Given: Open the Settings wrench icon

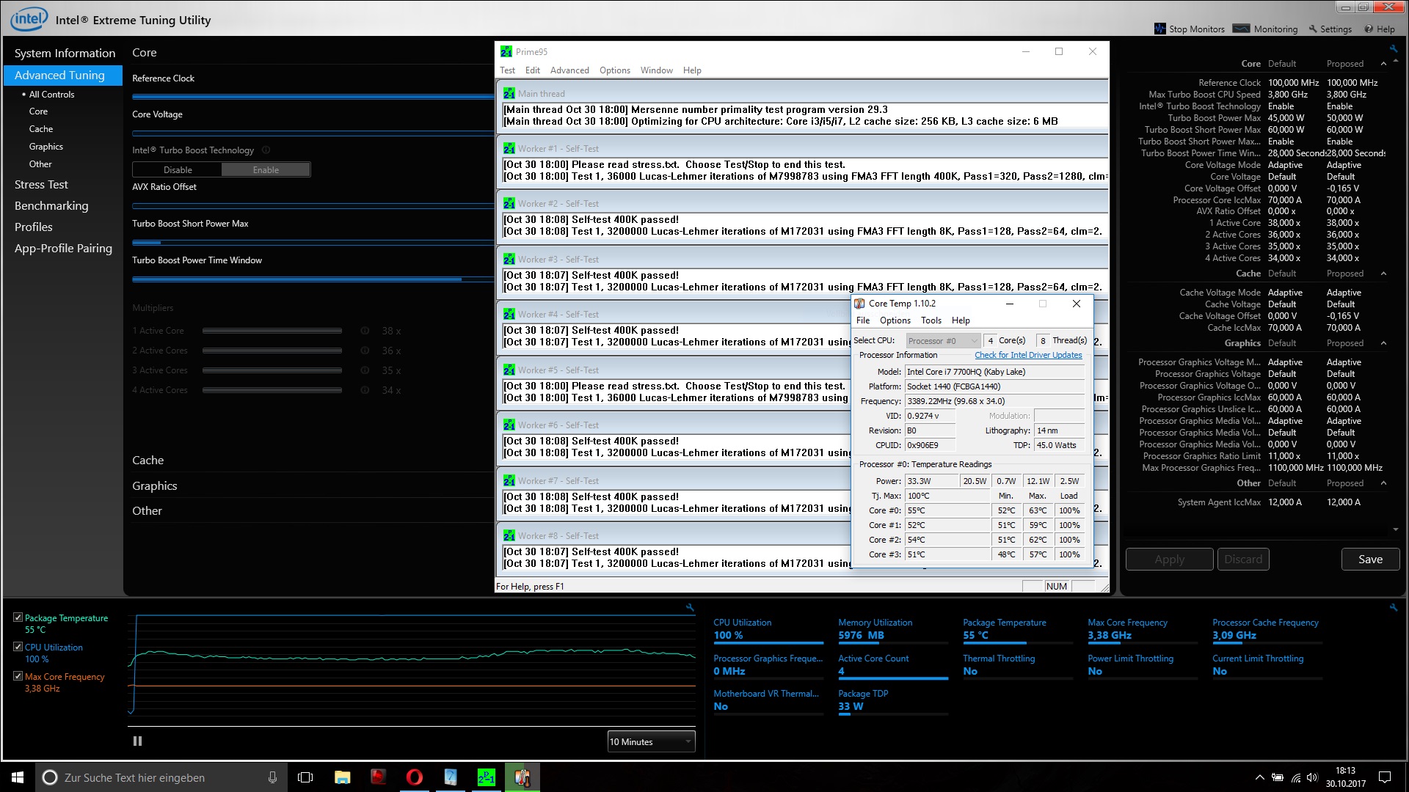Looking at the screenshot, I should (1314, 29).
